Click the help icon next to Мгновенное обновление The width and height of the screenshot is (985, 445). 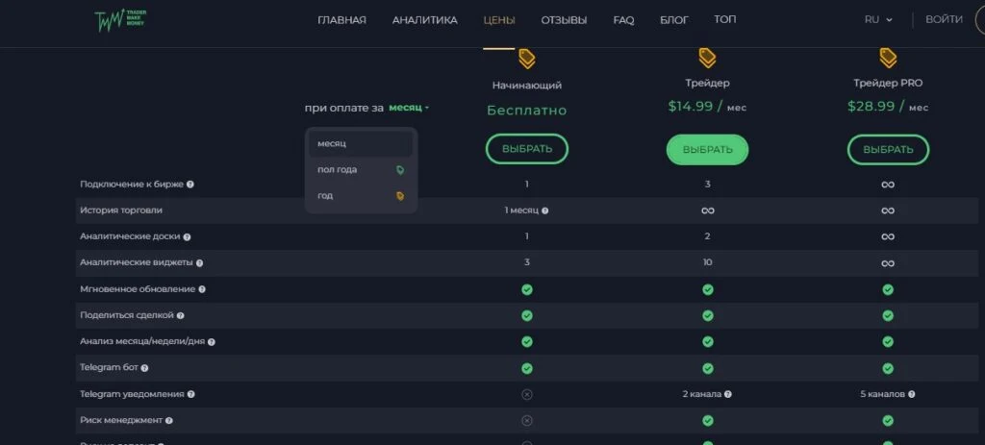coord(202,290)
